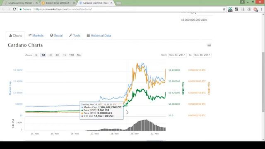265x149 pixels.
Task: Click the To date field Nov 30, 2017
Action: click(202, 55)
